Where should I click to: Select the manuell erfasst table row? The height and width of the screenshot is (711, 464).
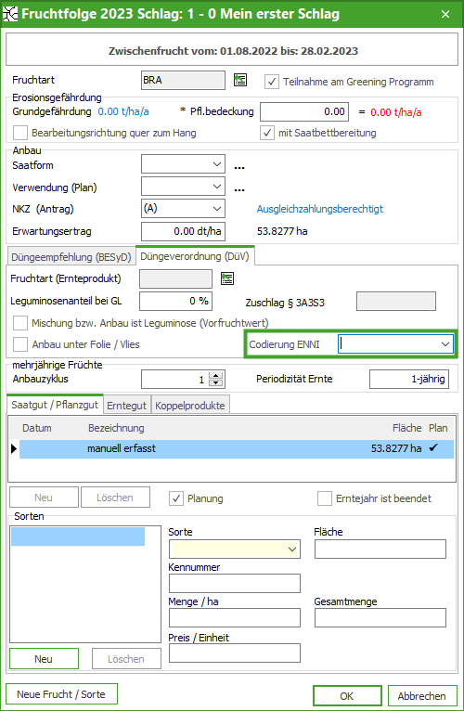click(x=237, y=448)
